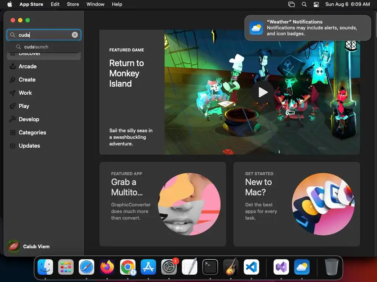Click the Arcade joystick icon

coord(13,66)
